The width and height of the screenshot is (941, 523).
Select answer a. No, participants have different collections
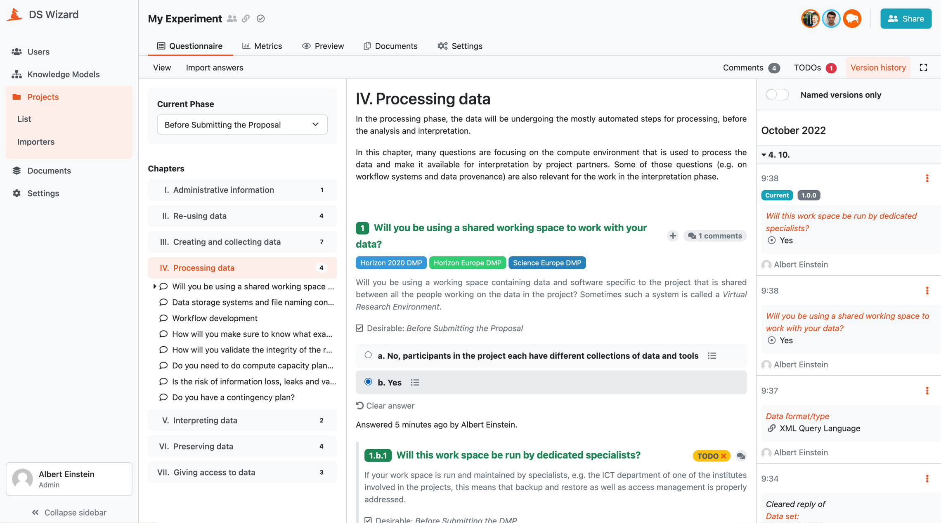coord(368,355)
